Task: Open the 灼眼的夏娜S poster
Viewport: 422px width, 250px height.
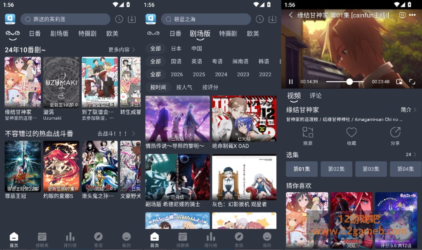Action: (61, 166)
